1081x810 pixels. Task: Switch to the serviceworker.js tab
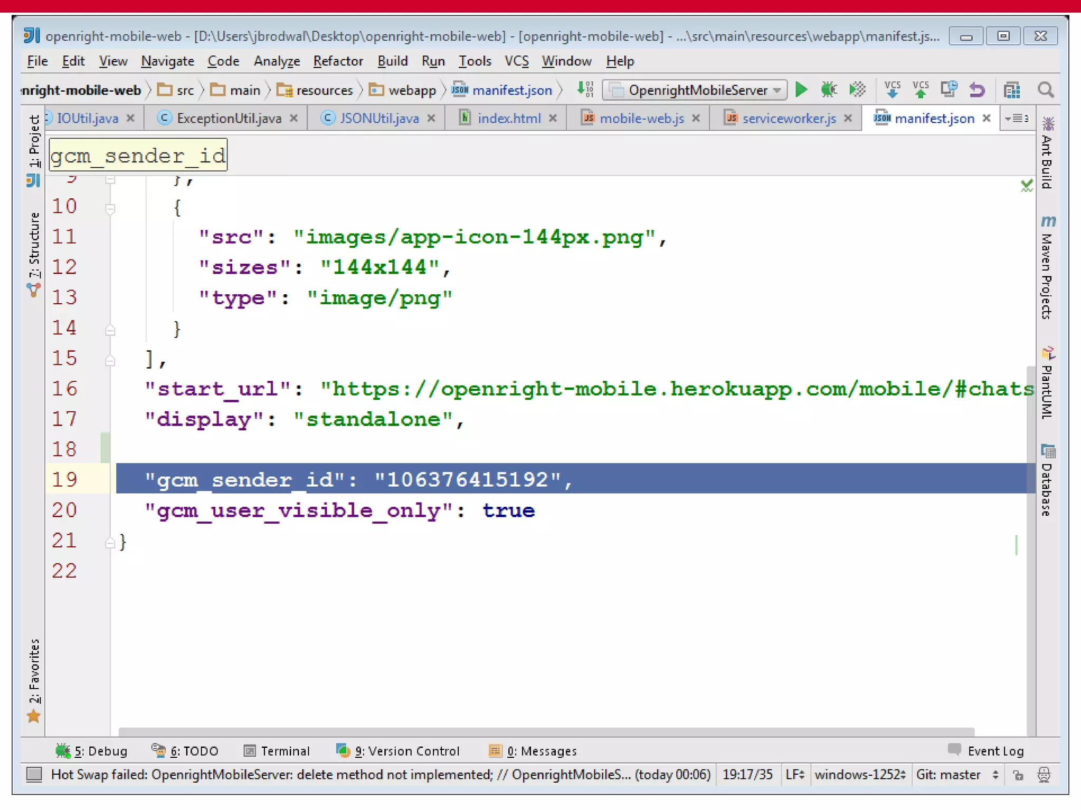click(789, 118)
